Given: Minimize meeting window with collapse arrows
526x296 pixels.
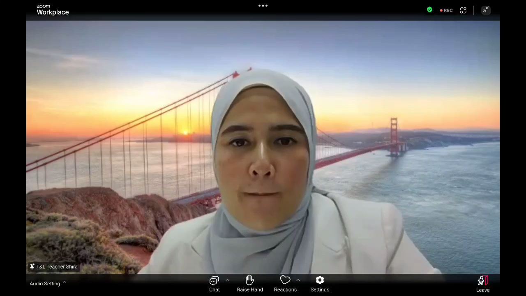Looking at the screenshot, I should (486, 10).
